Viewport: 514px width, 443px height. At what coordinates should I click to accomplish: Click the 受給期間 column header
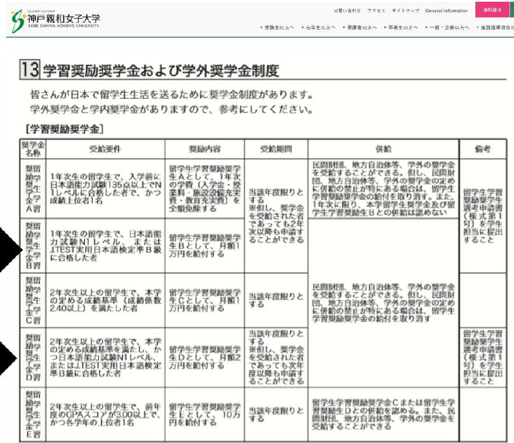point(276,149)
